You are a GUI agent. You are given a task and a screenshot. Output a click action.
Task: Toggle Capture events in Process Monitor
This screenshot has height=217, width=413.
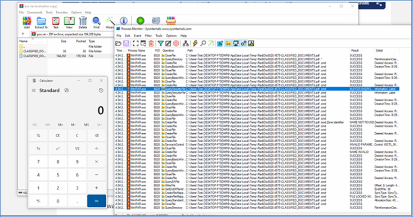136,43
